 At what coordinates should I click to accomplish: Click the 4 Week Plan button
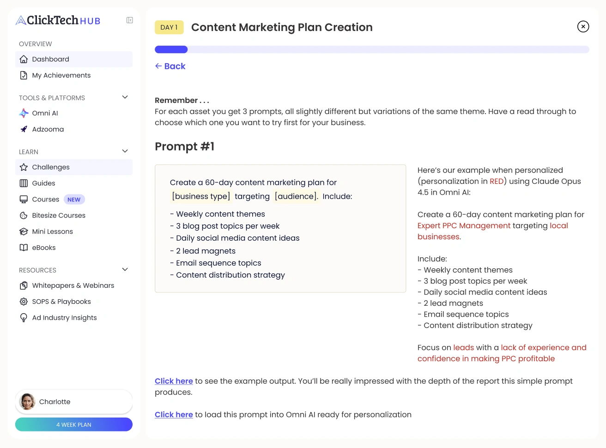tap(74, 424)
